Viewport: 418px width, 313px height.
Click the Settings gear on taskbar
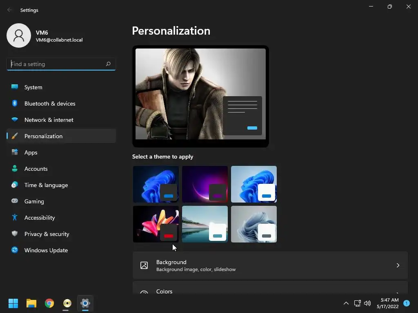tap(85, 303)
